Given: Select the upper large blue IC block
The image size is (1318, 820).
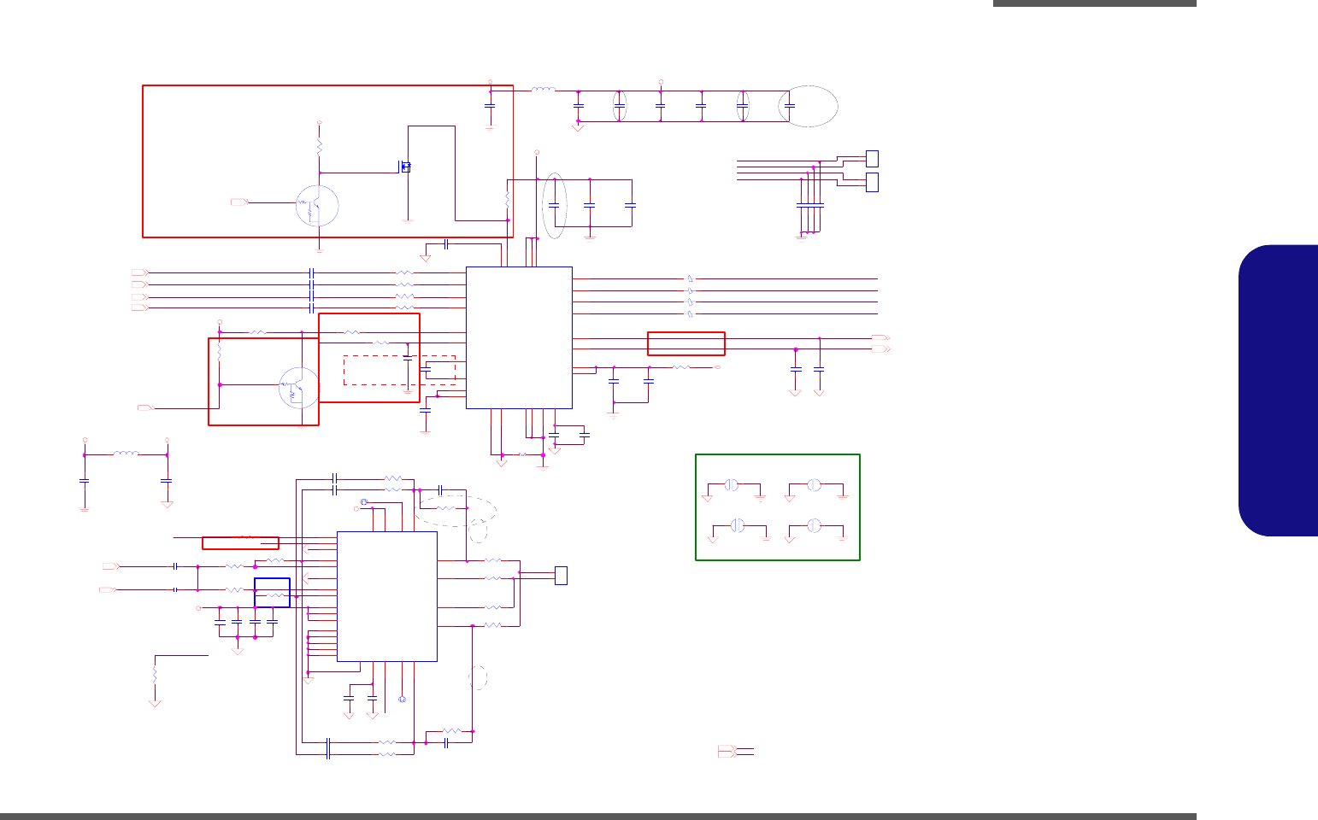Looking at the screenshot, I should click(519, 337).
